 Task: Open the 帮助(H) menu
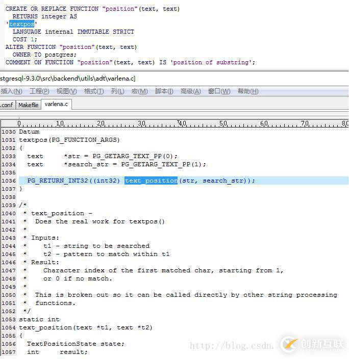coord(248,91)
